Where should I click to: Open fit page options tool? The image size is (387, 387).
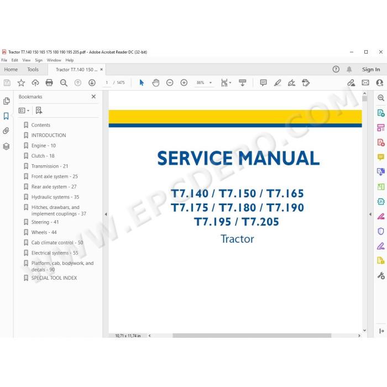pos(226,83)
